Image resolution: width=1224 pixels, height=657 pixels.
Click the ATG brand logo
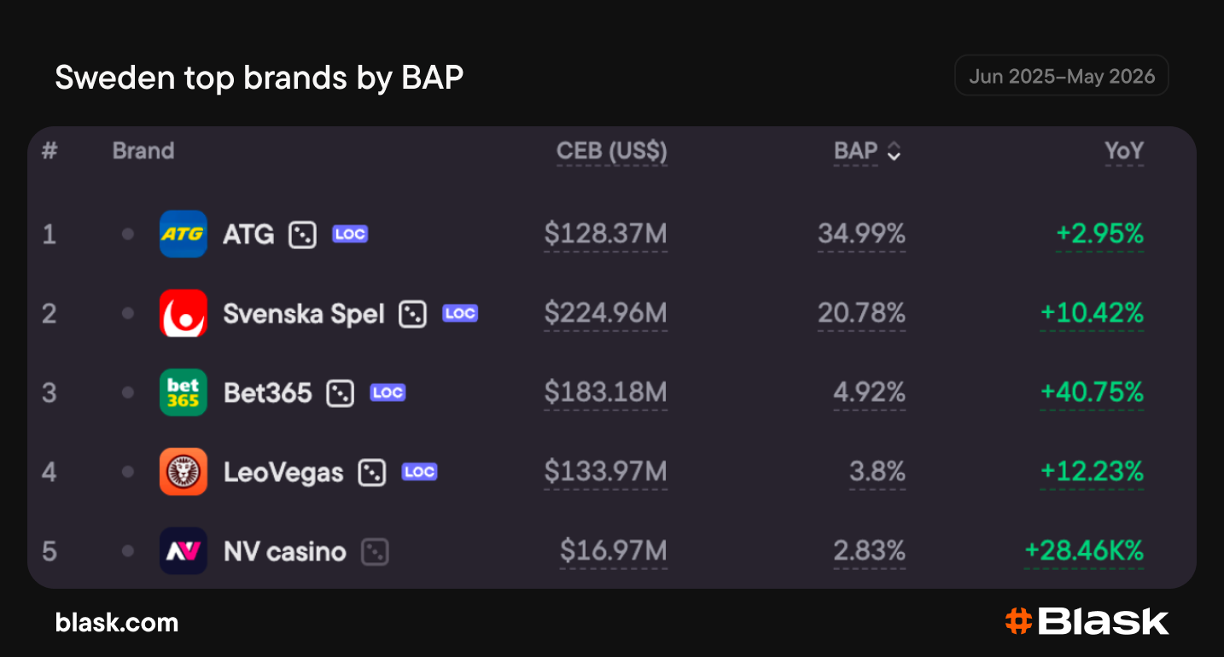coord(184,234)
